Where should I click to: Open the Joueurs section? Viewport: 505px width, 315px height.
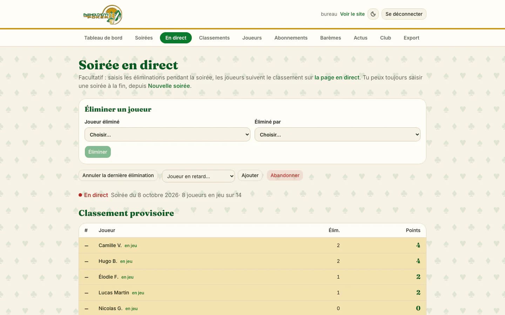click(x=252, y=38)
